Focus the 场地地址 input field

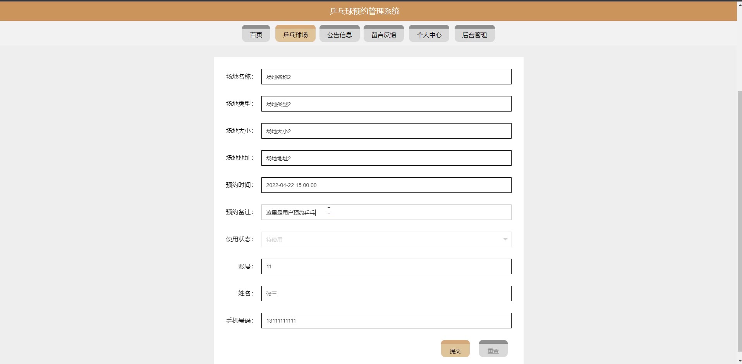[x=386, y=158]
